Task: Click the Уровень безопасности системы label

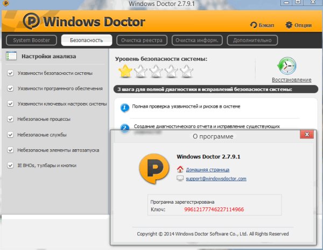Action: click(161, 59)
